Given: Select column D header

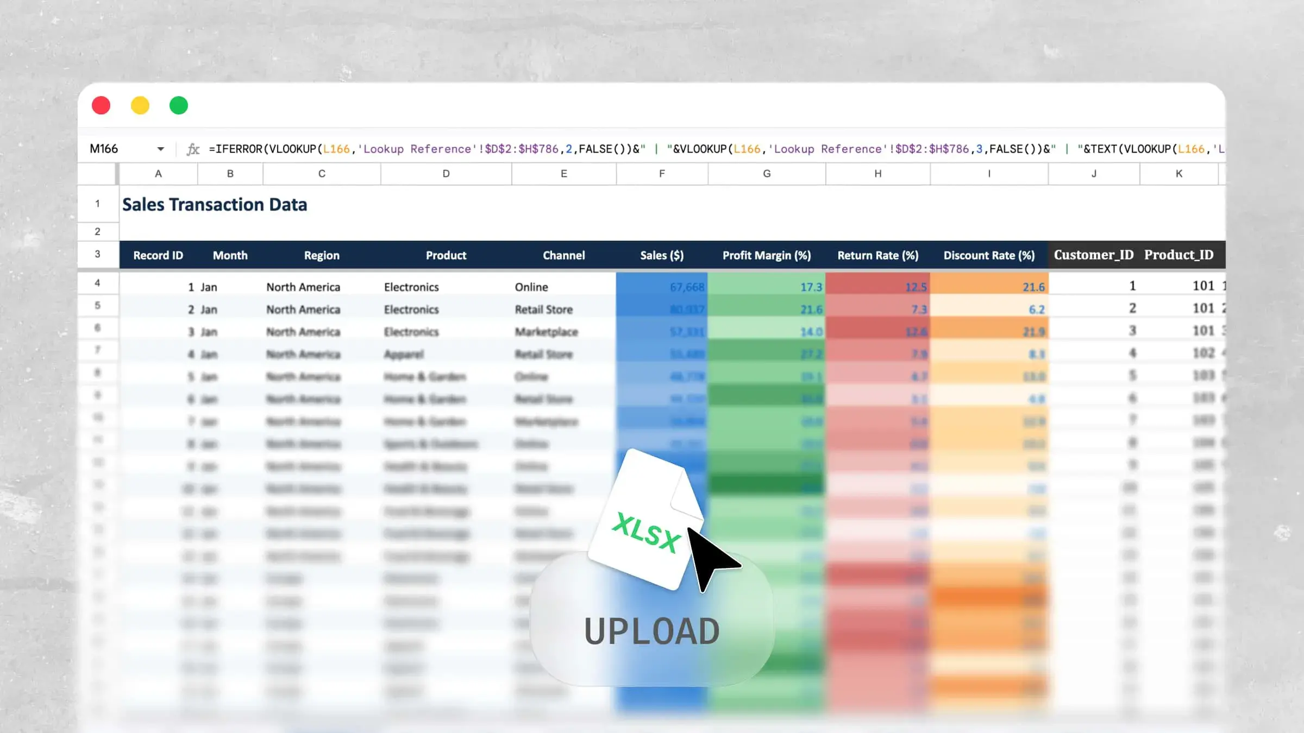Looking at the screenshot, I should coord(446,174).
